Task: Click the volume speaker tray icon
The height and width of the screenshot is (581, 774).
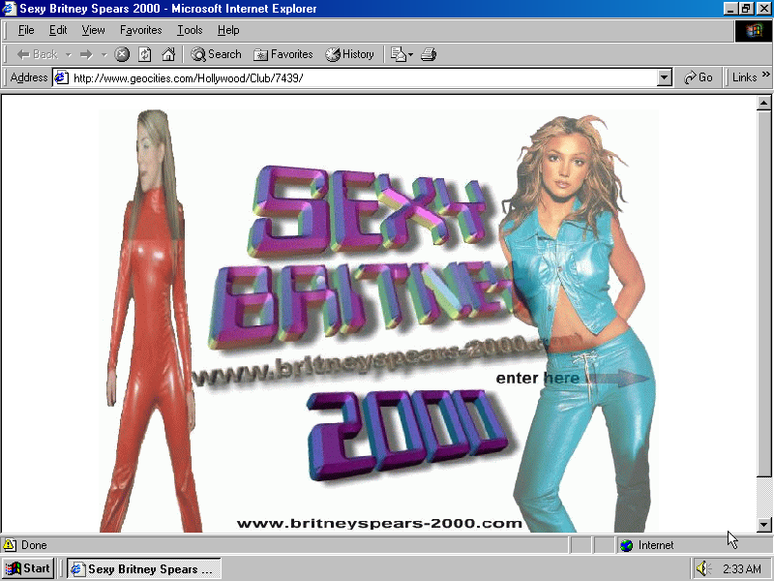Action: [x=702, y=568]
